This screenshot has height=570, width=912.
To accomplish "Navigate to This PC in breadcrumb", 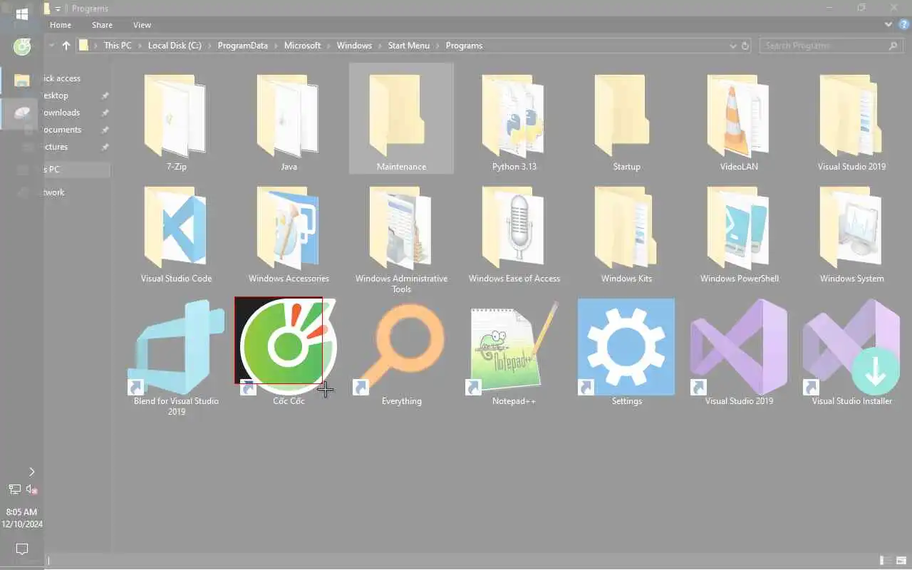I will tap(118, 46).
